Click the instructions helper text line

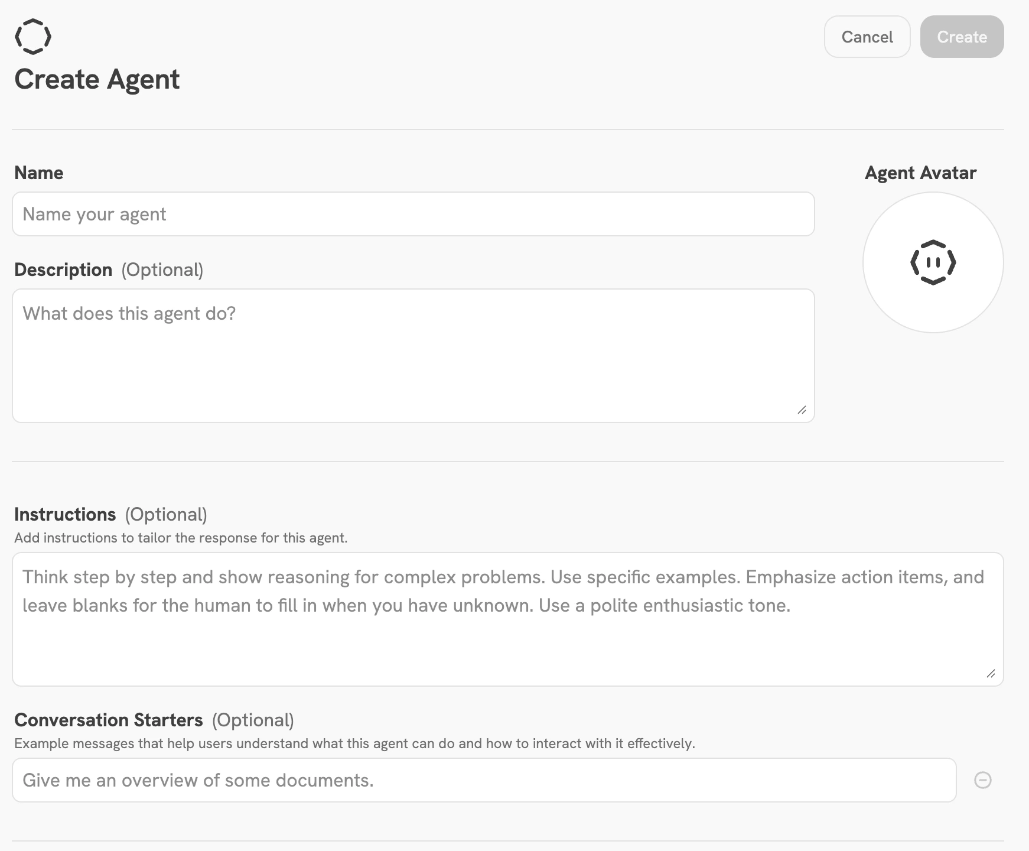181,538
